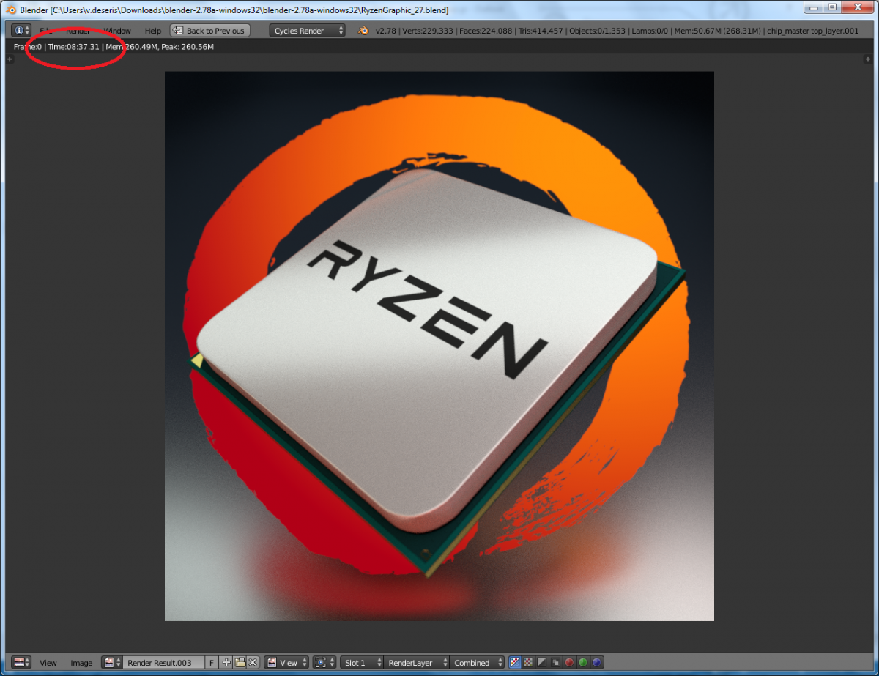This screenshot has width=879, height=676.
Task: Display only the blue channel
Action: [597, 662]
